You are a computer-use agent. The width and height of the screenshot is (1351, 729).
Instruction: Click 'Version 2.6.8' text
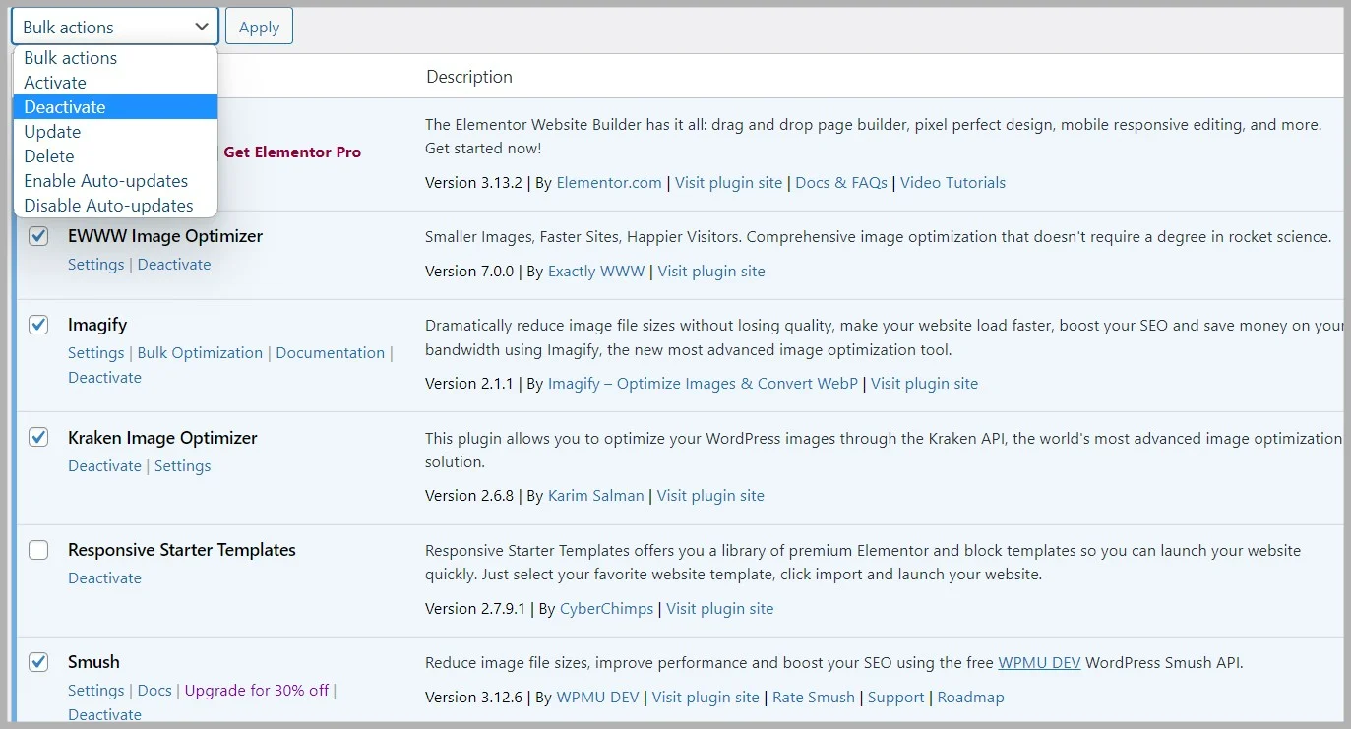469,496
